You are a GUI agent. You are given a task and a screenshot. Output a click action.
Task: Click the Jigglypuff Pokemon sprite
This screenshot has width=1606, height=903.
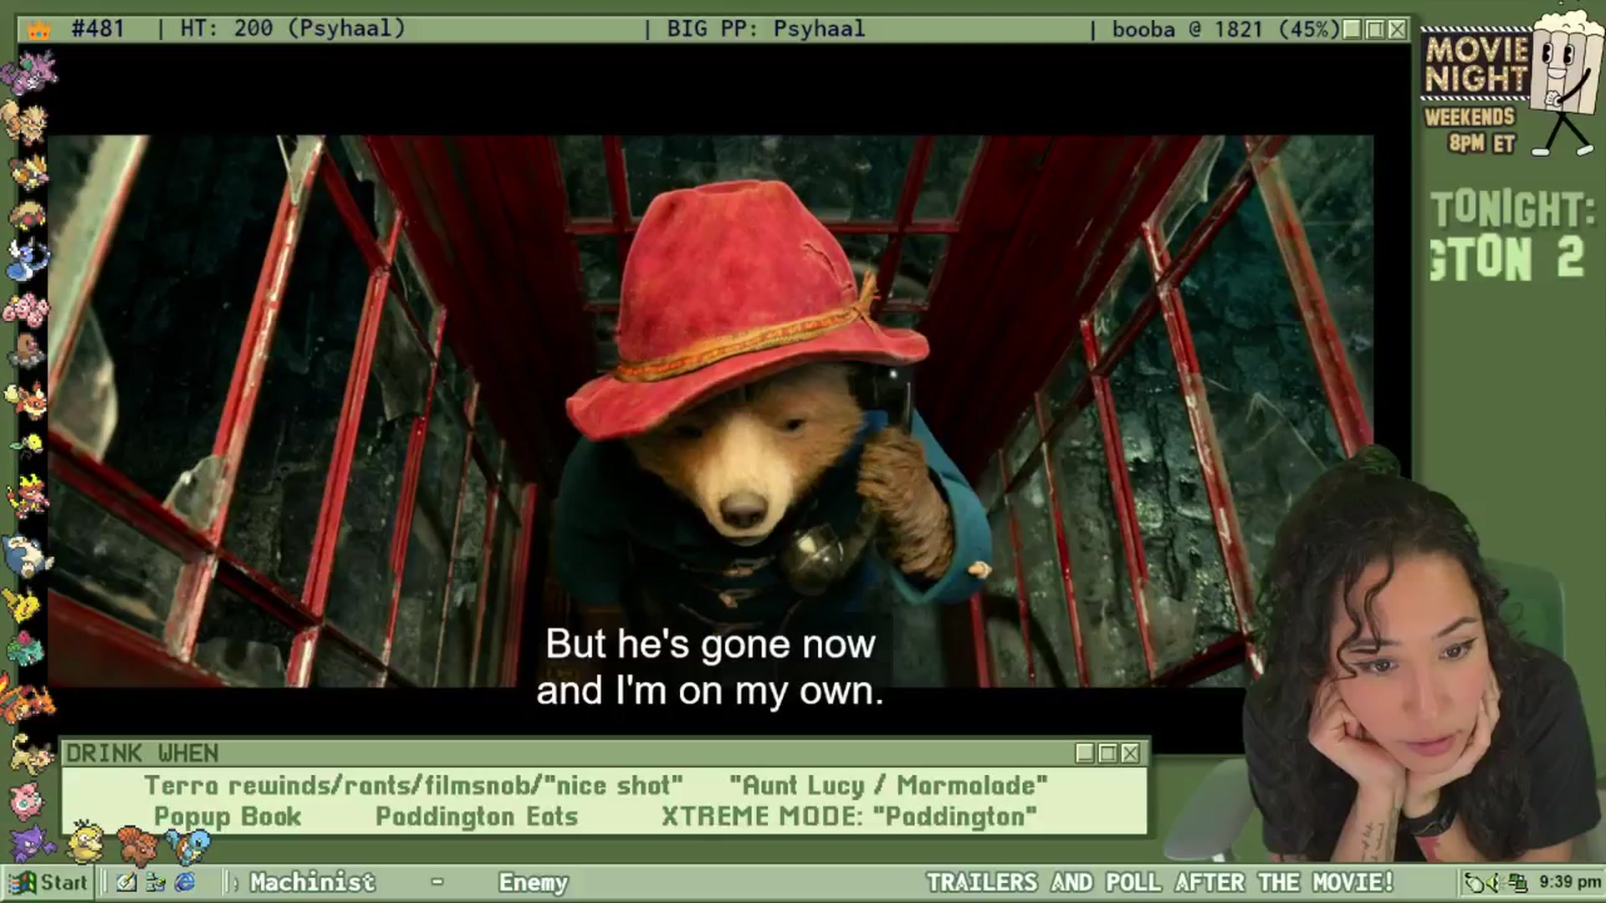point(27,801)
